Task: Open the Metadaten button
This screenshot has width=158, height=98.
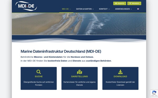Action: click(x=134, y=3)
